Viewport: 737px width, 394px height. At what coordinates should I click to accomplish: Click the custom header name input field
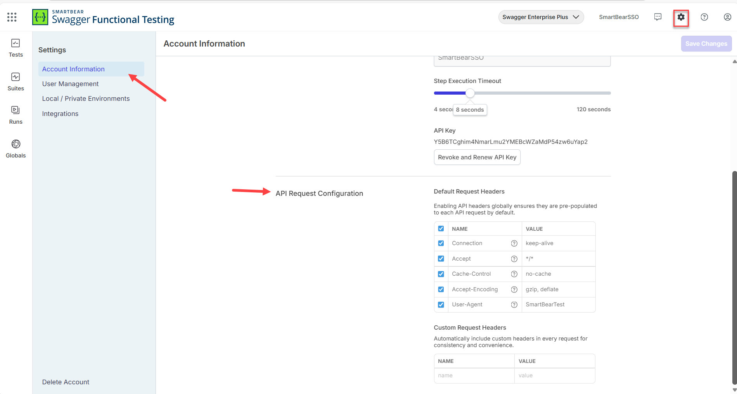474,375
